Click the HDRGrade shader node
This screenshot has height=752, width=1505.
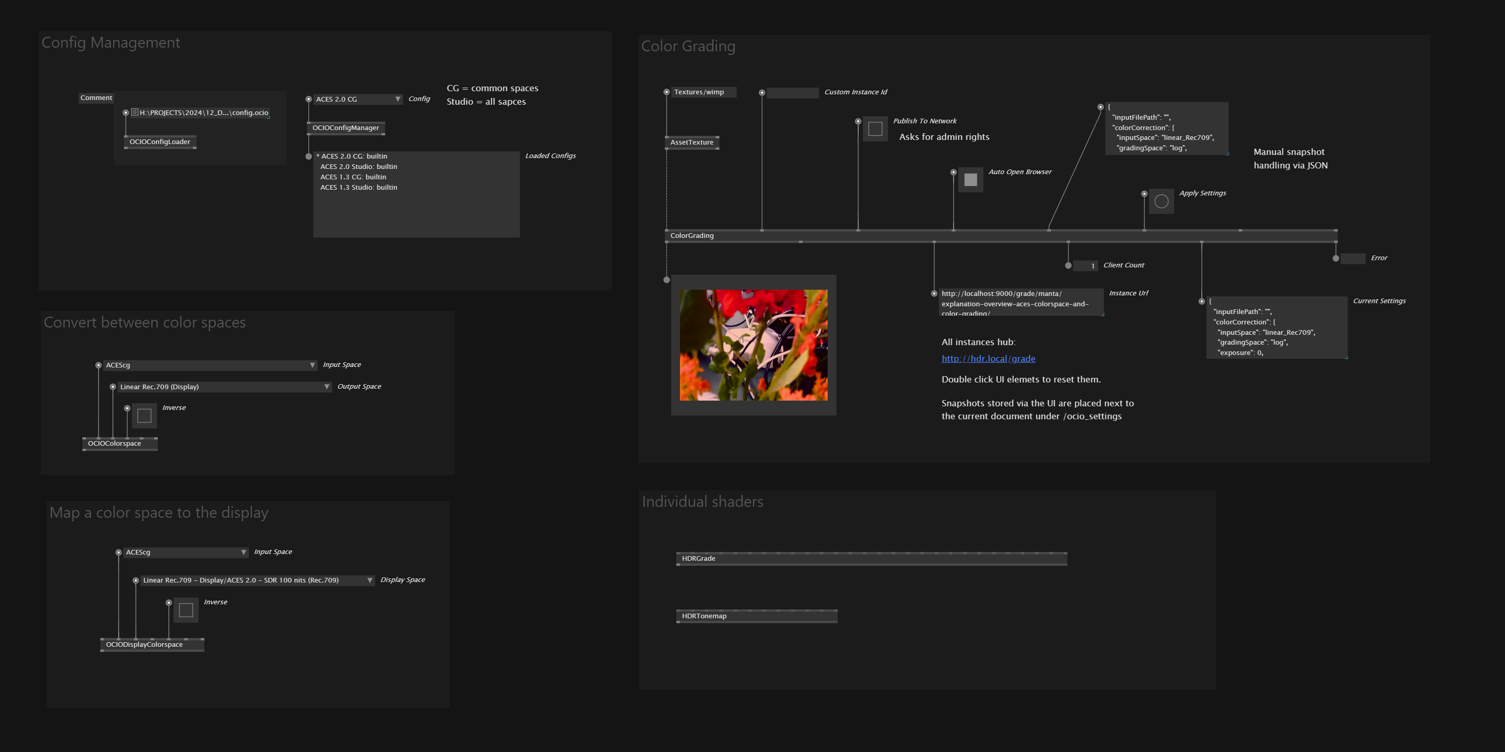click(x=699, y=559)
